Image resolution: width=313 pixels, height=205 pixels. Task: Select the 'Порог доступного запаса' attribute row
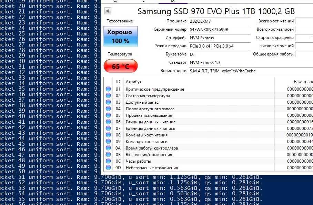[x=208, y=109]
